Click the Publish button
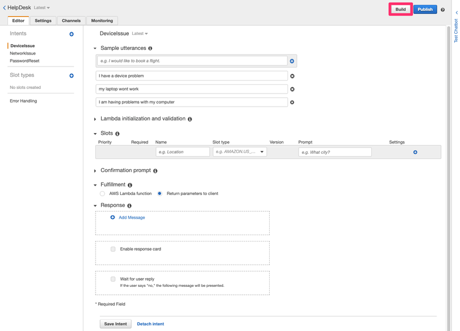The image size is (460, 331). tap(425, 9)
